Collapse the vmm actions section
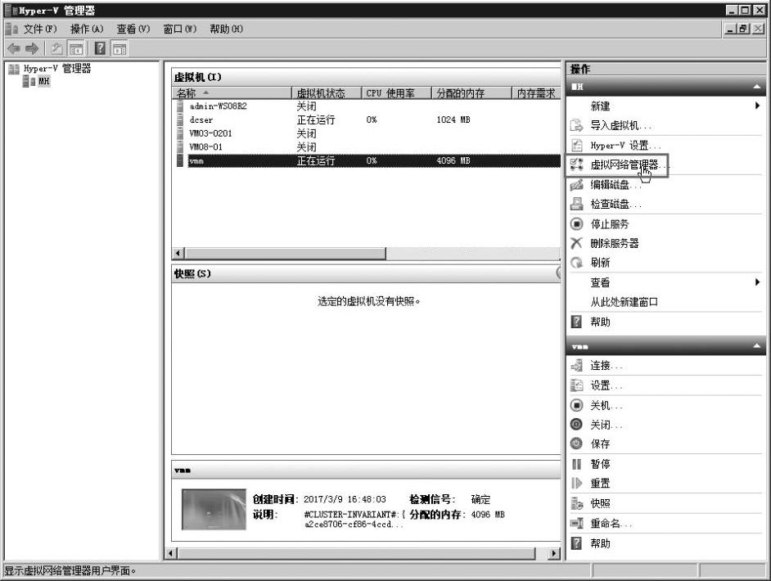Image resolution: width=771 pixels, height=581 pixels. pos(757,346)
